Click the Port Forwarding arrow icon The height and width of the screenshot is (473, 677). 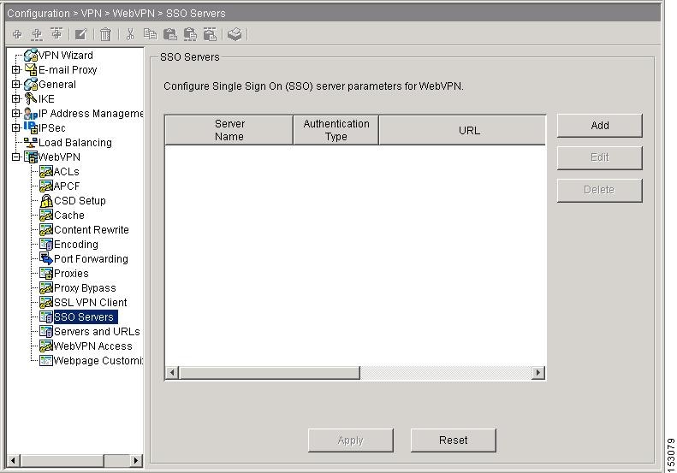pos(45,258)
